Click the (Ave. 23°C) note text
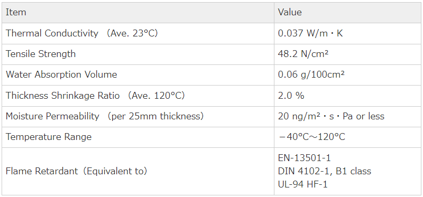The height and width of the screenshot is (197, 423). 131,33
